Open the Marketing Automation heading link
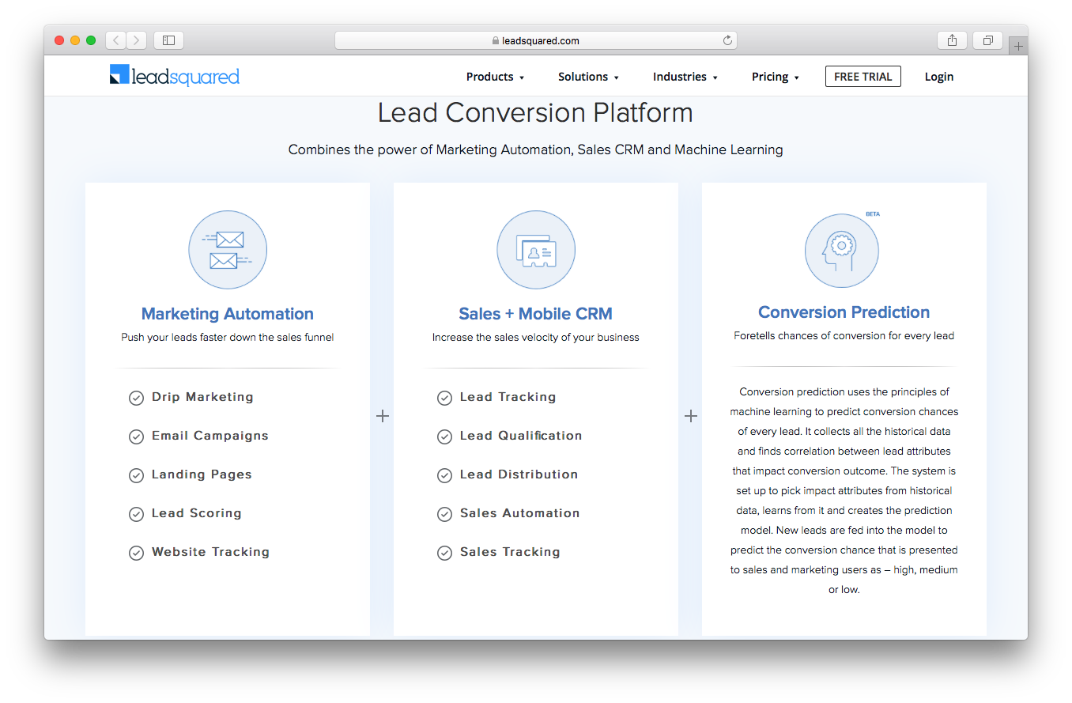1072x703 pixels. tap(228, 314)
